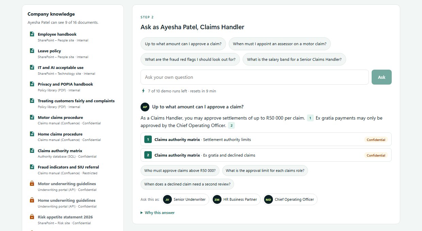The width and height of the screenshot is (422, 231).
Task: Select 'What are the fraud red flags' suggestion
Action: click(x=190, y=59)
